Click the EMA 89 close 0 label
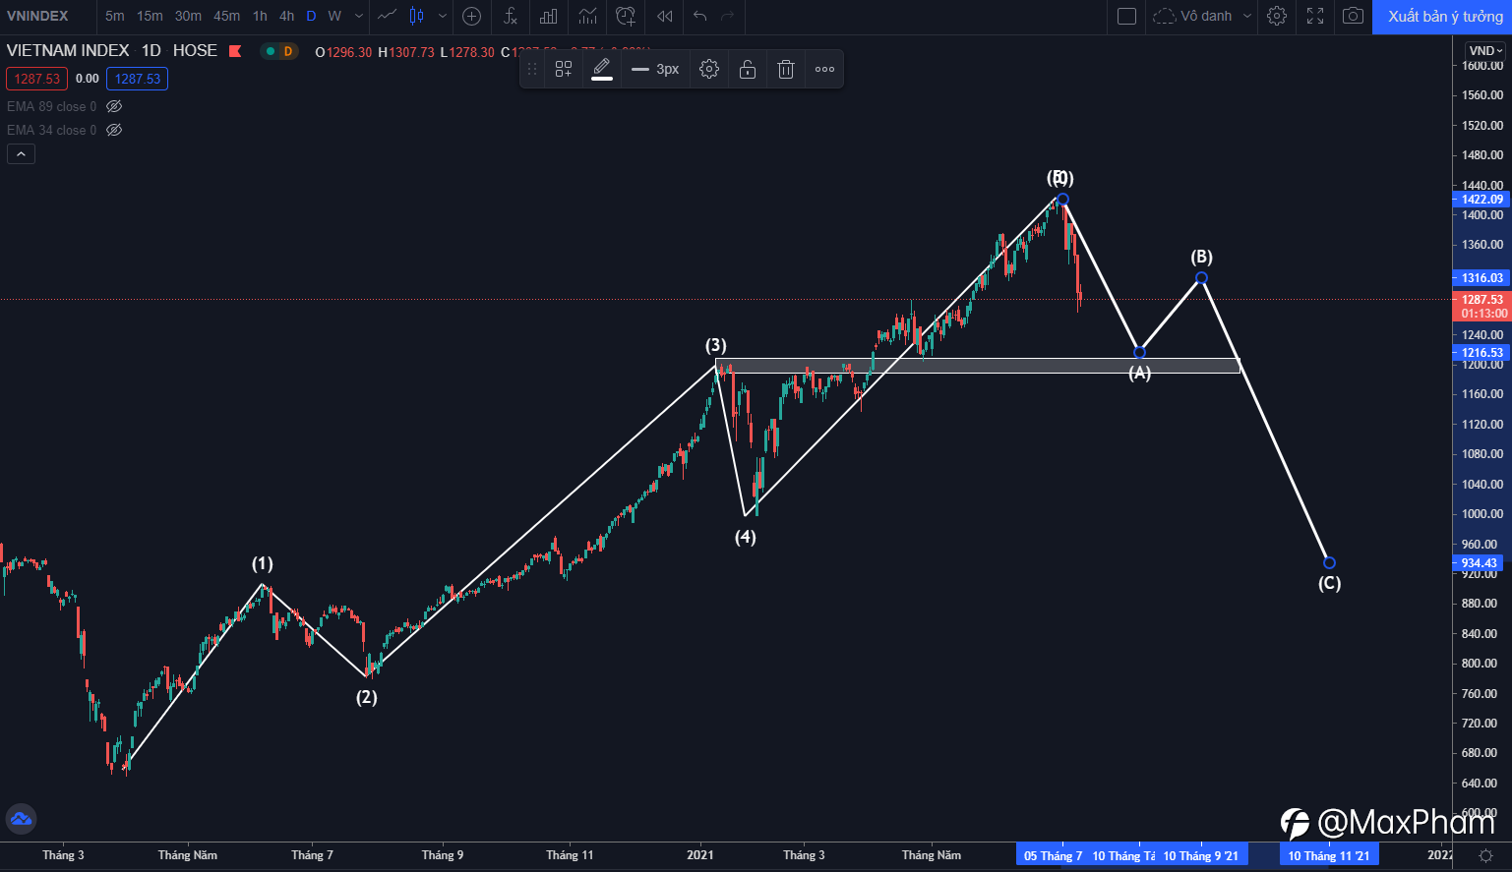This screenshot has width=1512, height=872. [52, 106]
